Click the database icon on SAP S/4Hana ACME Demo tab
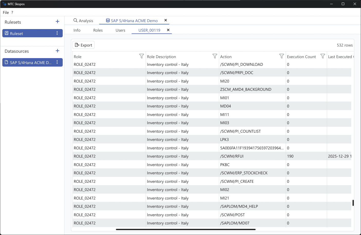Screen dimensions: 361x235 click(107, 20)
